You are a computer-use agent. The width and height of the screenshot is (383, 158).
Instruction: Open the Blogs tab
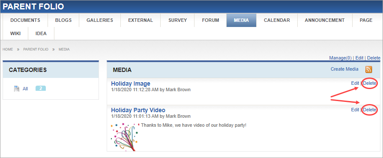coord(63,20)
